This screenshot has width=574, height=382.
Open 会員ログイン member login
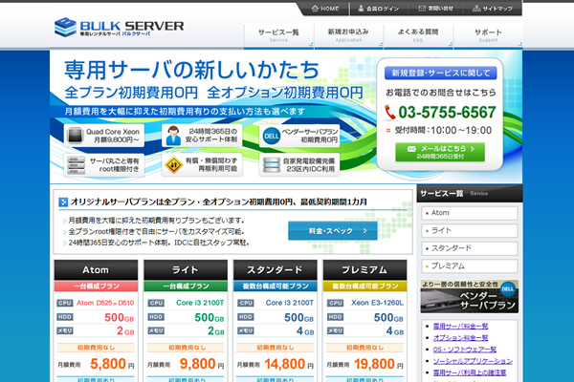coord(383,9)
